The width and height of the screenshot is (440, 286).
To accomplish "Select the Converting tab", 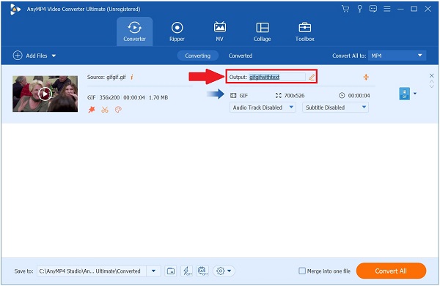I will pyautogui.click(x=197, y=56).
